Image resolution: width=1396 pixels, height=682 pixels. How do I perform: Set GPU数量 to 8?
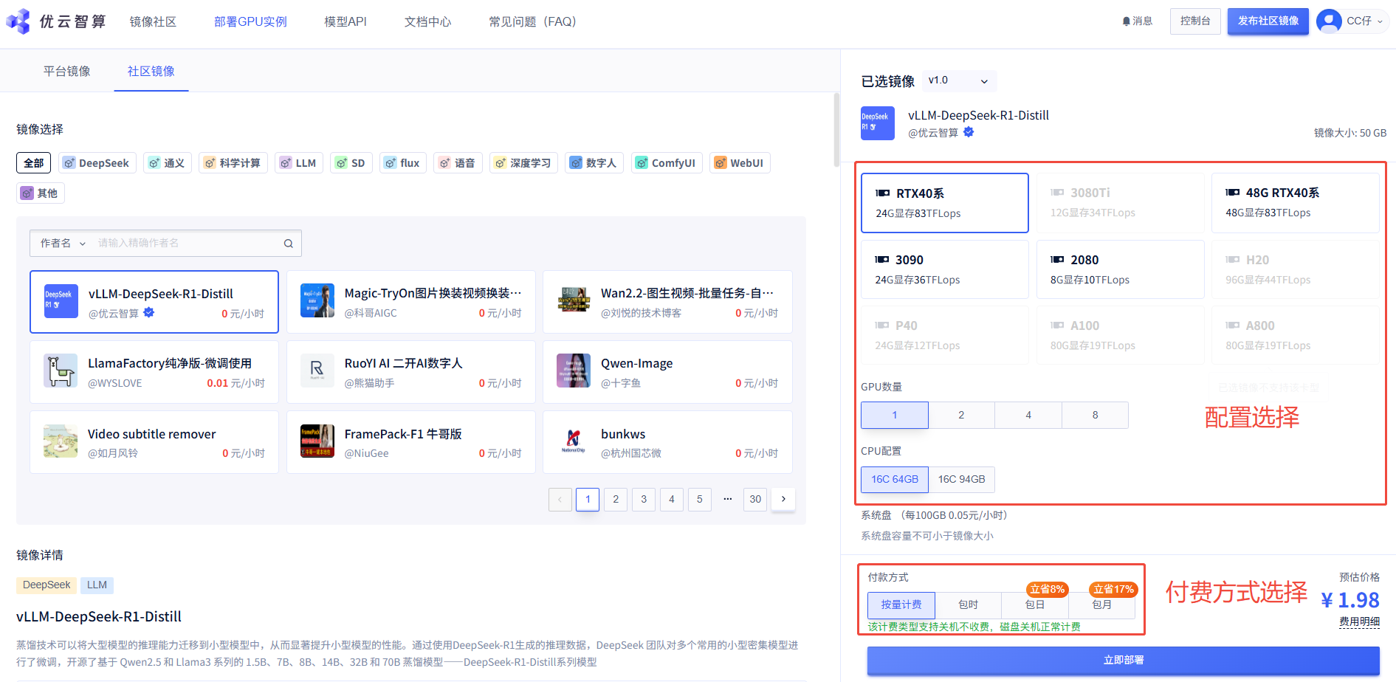(1095, 416)
